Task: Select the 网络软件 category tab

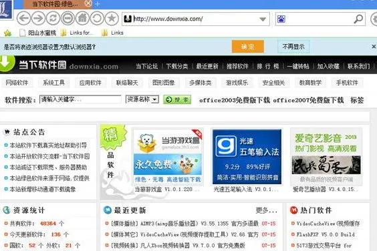Action: pyautogui.click(x=17, y=83)
